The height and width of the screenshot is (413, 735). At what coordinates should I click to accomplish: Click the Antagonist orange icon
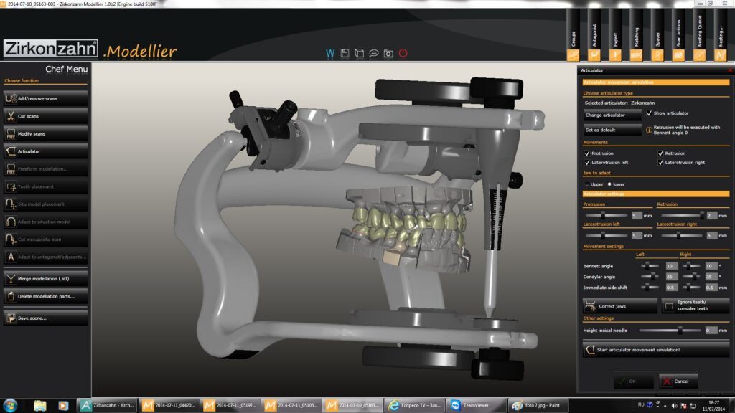click(594, 56)
